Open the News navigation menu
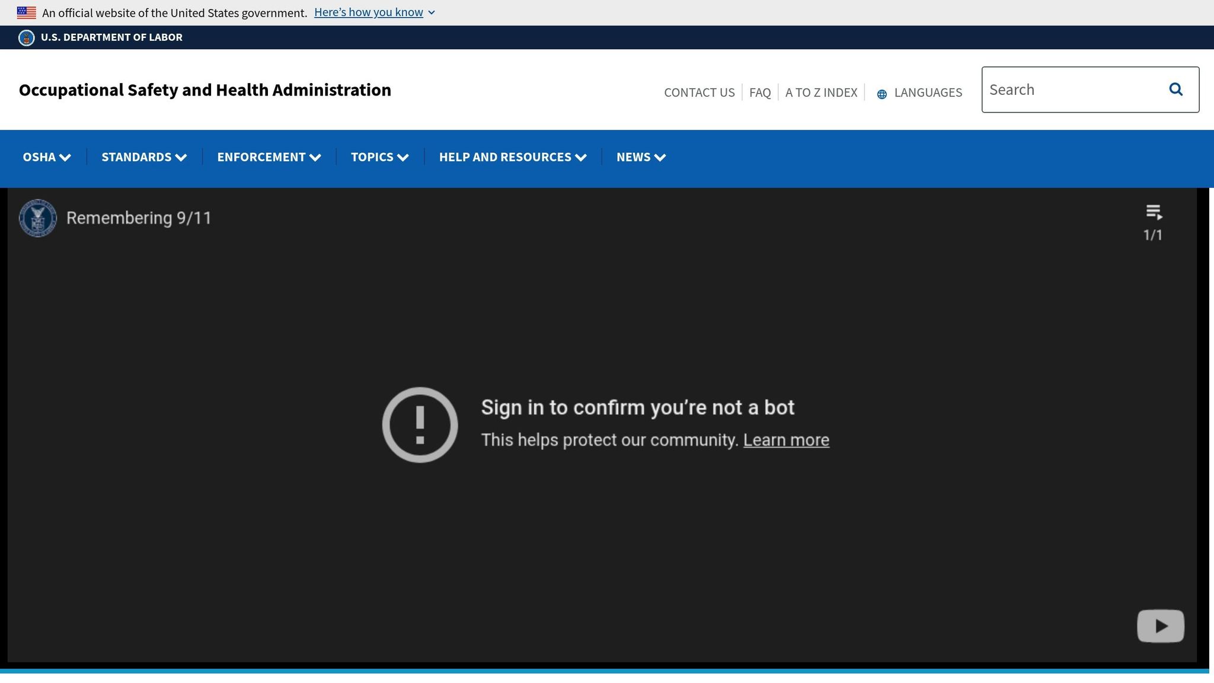This screenshot has width=1214, height=683. pos(641,157)
